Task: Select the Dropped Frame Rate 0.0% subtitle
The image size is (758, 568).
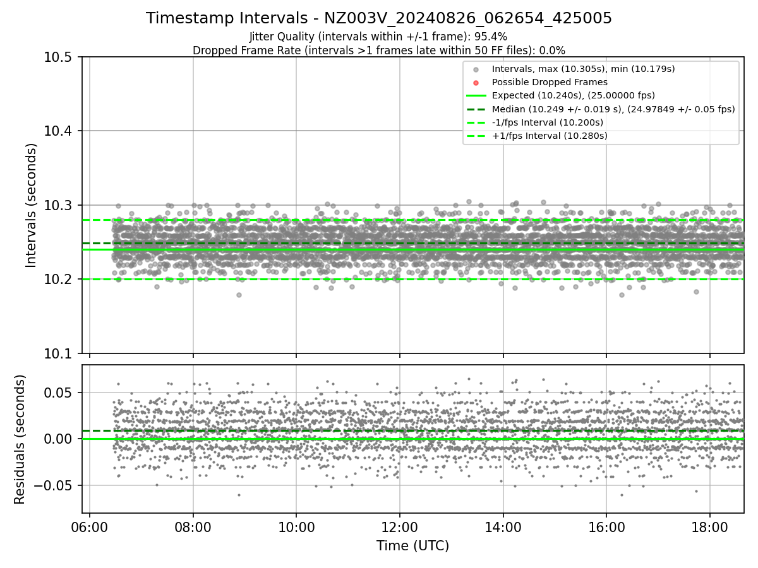Action: point(379,50)
